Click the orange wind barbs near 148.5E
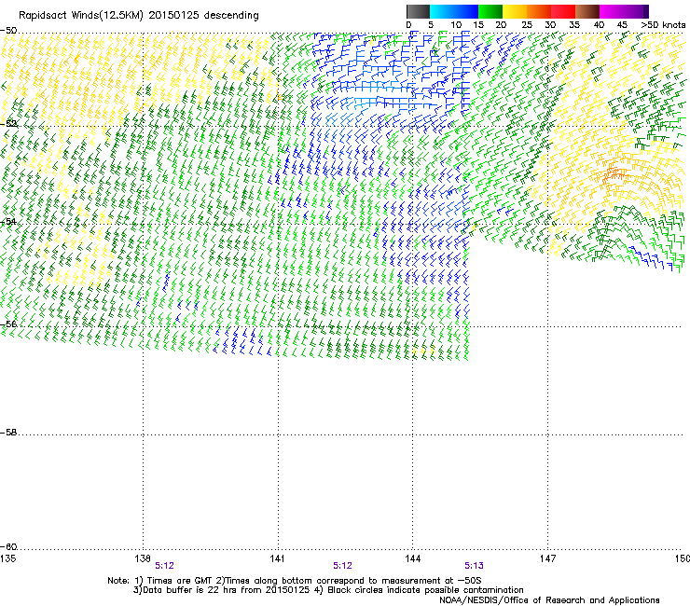This screenshot has height=606, width=690. (613, 174)
